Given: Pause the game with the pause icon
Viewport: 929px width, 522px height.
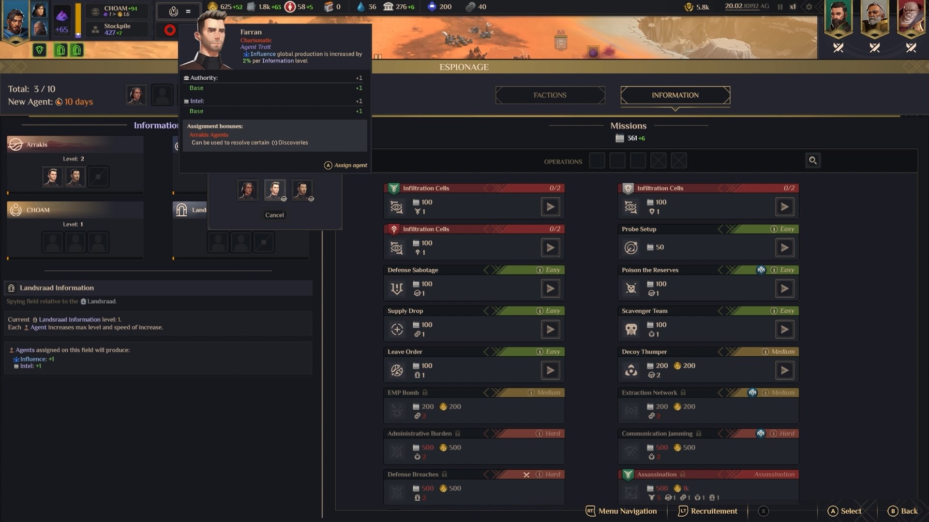Looking at the screenshot, I should pyautogui.click(x=780, y=7).
